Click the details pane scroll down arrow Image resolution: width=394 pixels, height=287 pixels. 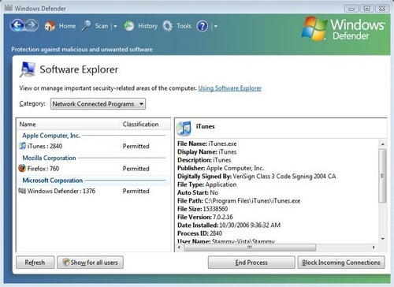(383, 239)
